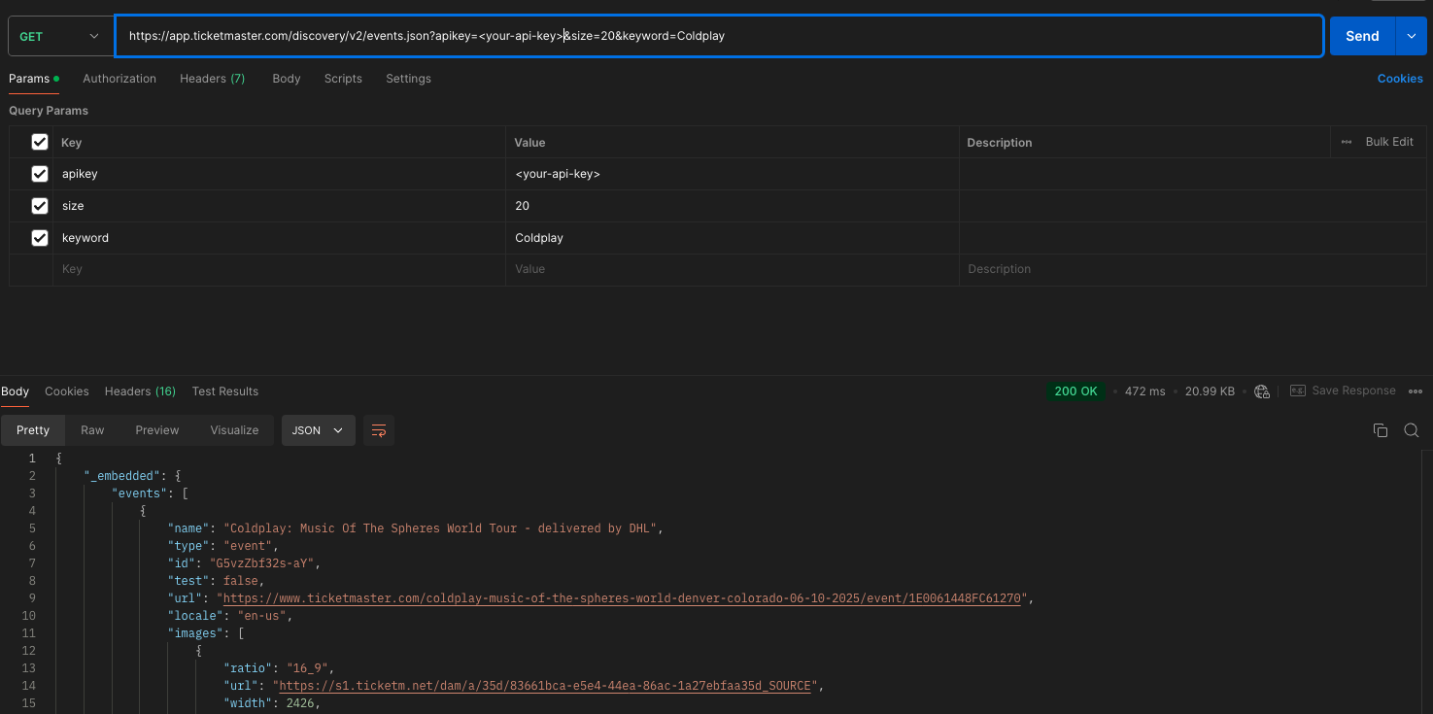Click the wrap lines icon
This screenshot has width=1433, height=714.
point(379,430)
